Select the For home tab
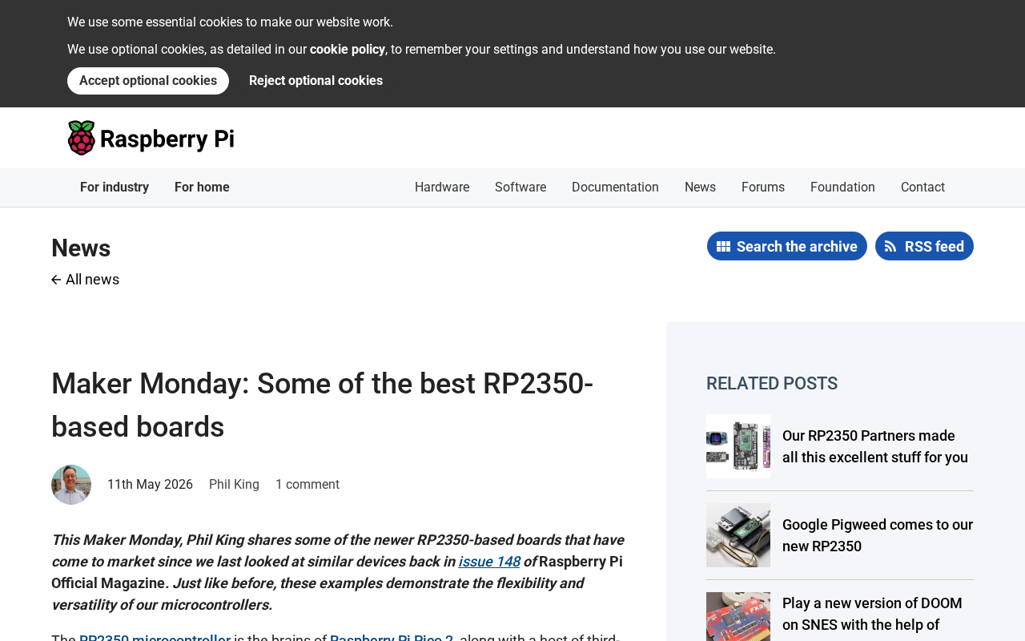 coord(202,187)
